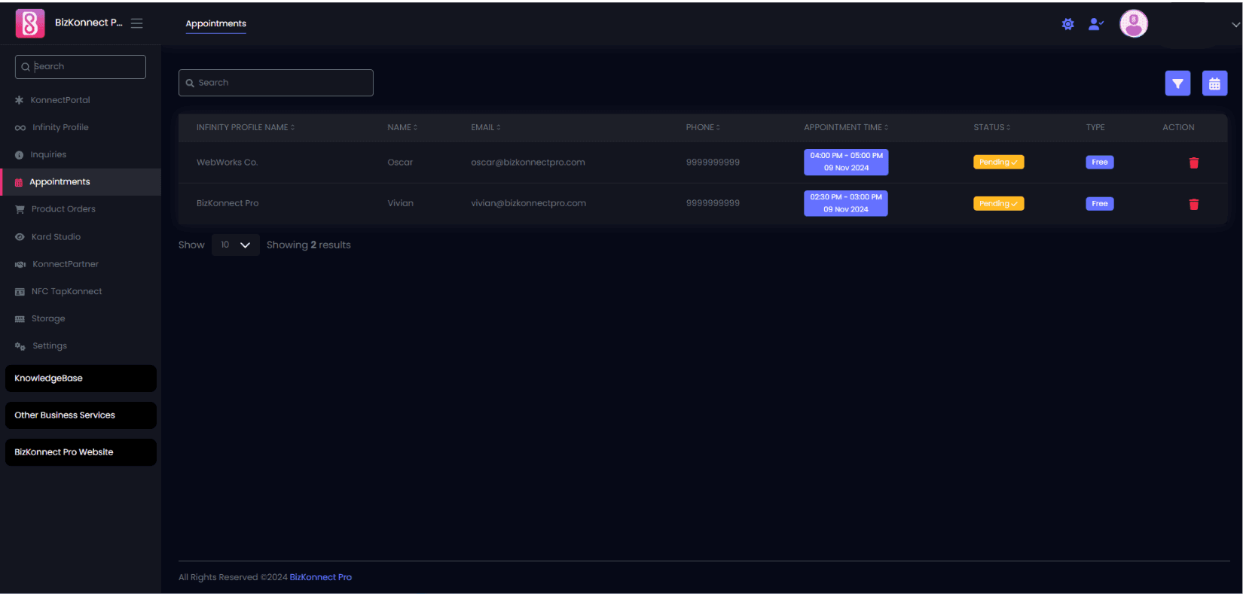The image size is (1243, 596).
Task: Click the KnowledgeBase button
Action: click(x=81, y=379)
